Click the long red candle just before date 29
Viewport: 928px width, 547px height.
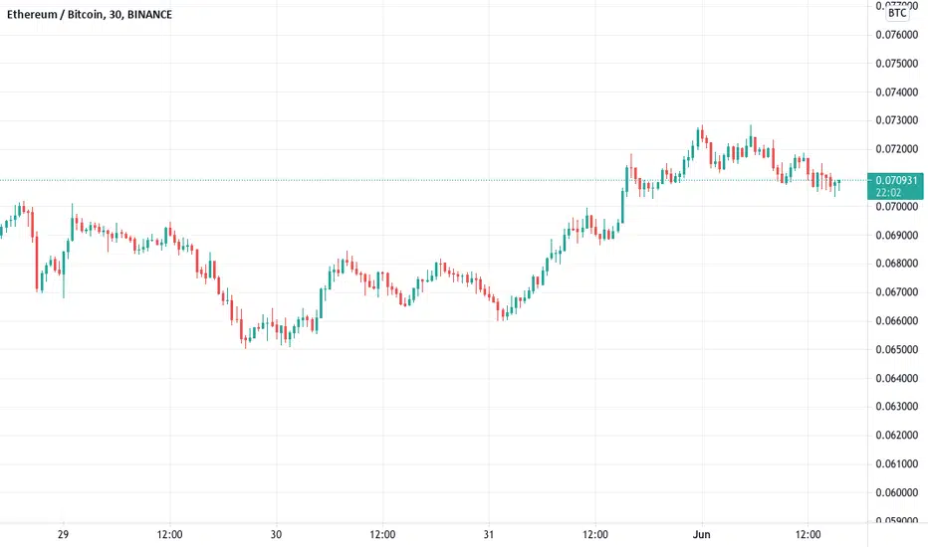tap(37, 261)
